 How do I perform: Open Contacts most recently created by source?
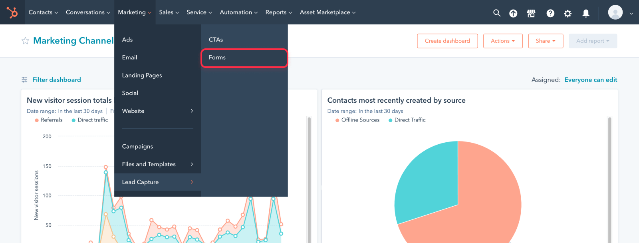click(x=396, y=100)
